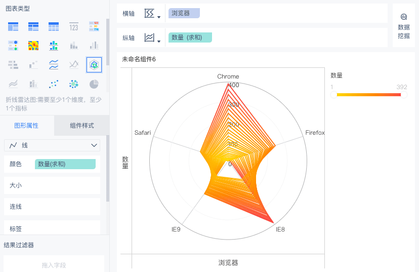Select the pie chart type
419x272 pixels.
[x=94, y=84]
